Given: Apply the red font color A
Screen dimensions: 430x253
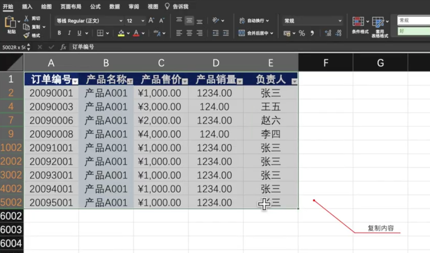Looking at the screenshot, I should tap(136, 33).
